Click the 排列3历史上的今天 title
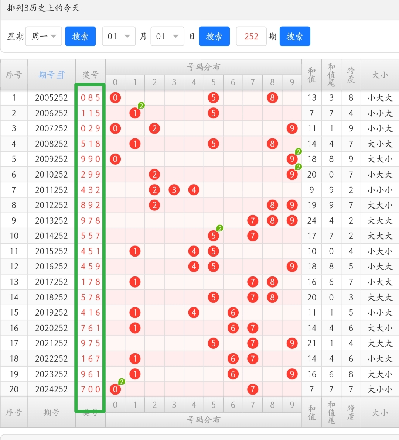399x440 pixels. (x=44, y=8)
